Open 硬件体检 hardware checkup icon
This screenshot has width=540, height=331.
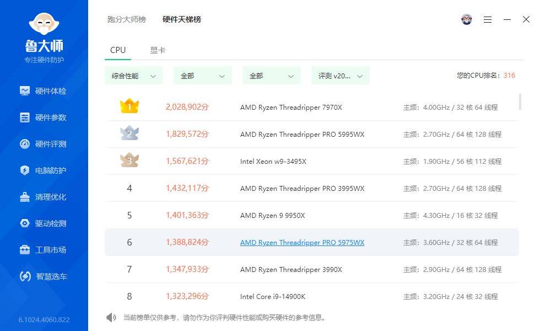pos(25,90)
